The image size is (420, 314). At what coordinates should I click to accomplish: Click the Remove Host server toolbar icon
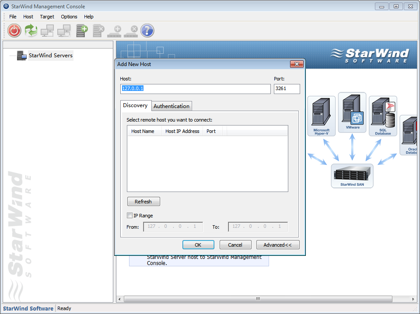98,31
